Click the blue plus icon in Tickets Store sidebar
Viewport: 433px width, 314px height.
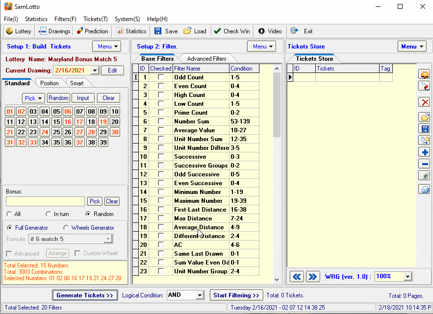click(x=425, y=152)
